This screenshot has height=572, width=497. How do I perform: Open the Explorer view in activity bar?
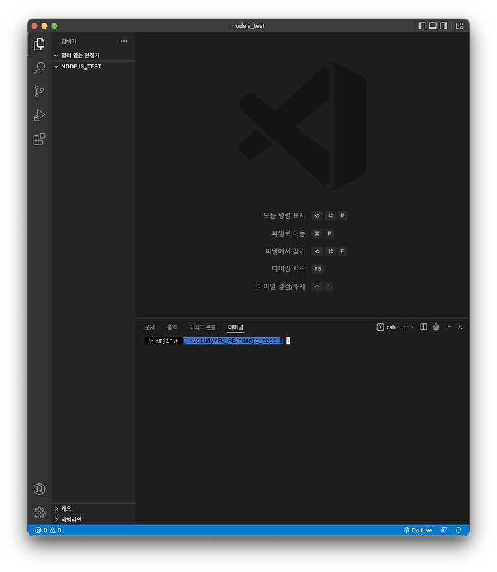(x=39, y=44)
